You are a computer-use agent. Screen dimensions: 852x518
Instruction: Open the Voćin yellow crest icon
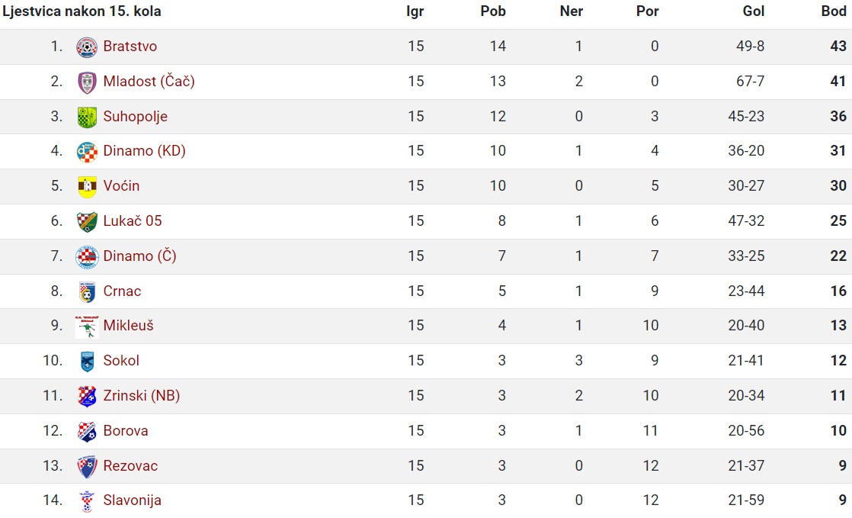pyautogui.click(x=87, y=187)
